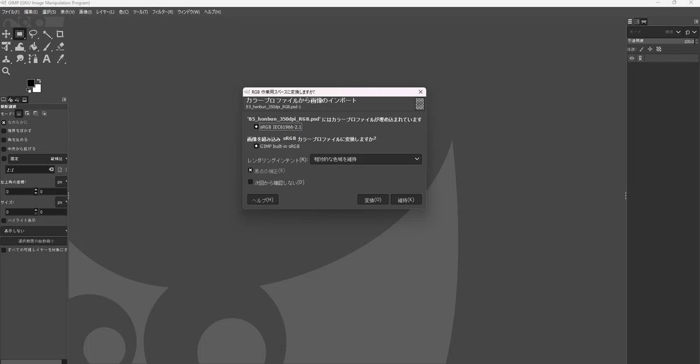The width and height of the screenshot is (700, 364).
Task: Swap foreground and background colors
Action: coord(38,81)
